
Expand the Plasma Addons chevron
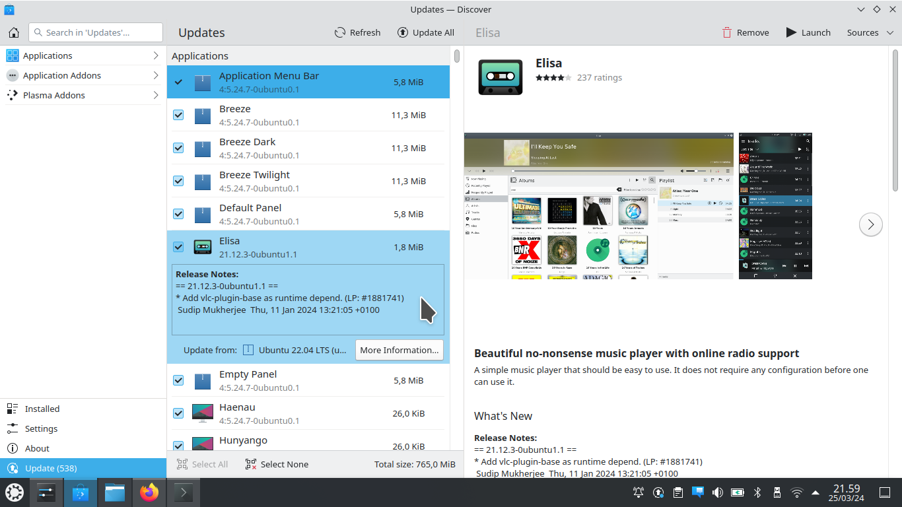coord(156,95)
